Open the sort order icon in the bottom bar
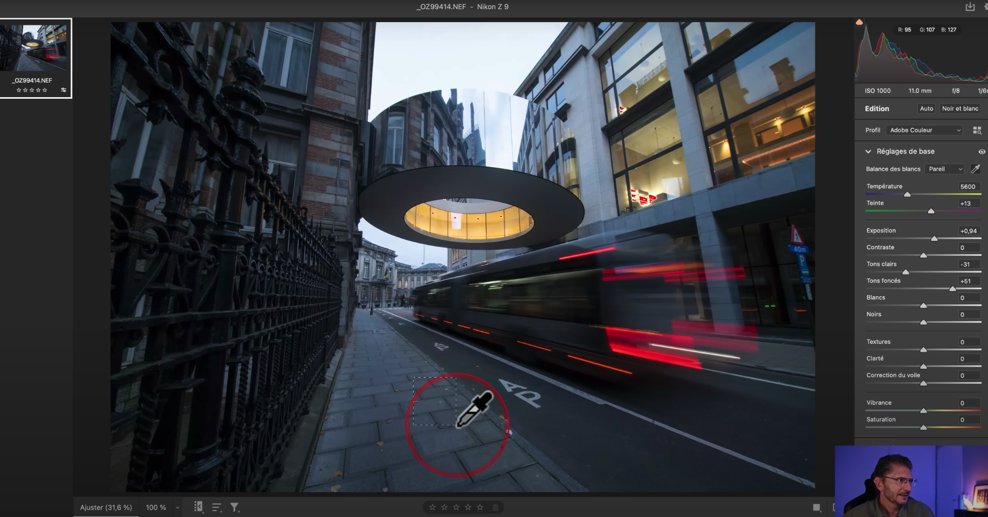The image size is (988, 517). (x=217, y=507)
